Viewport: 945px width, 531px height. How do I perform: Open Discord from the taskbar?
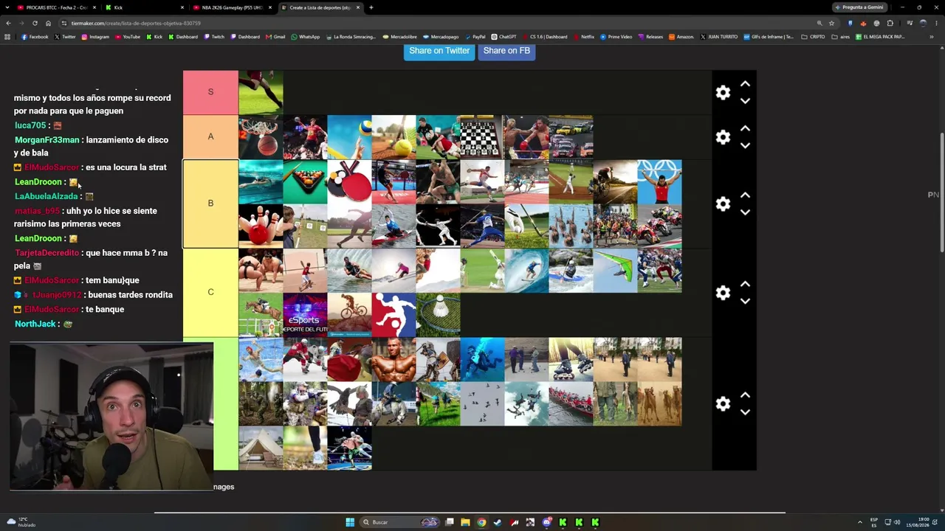pos(546,522)
